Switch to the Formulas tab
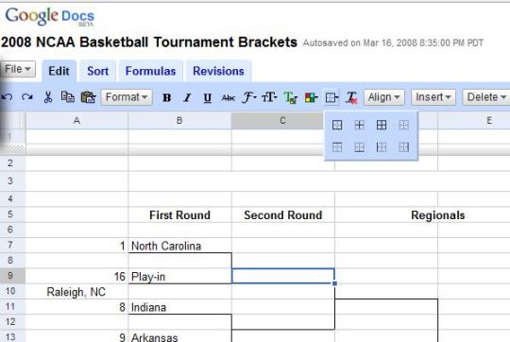The image size is (510, 342). (x=150, y=71)
